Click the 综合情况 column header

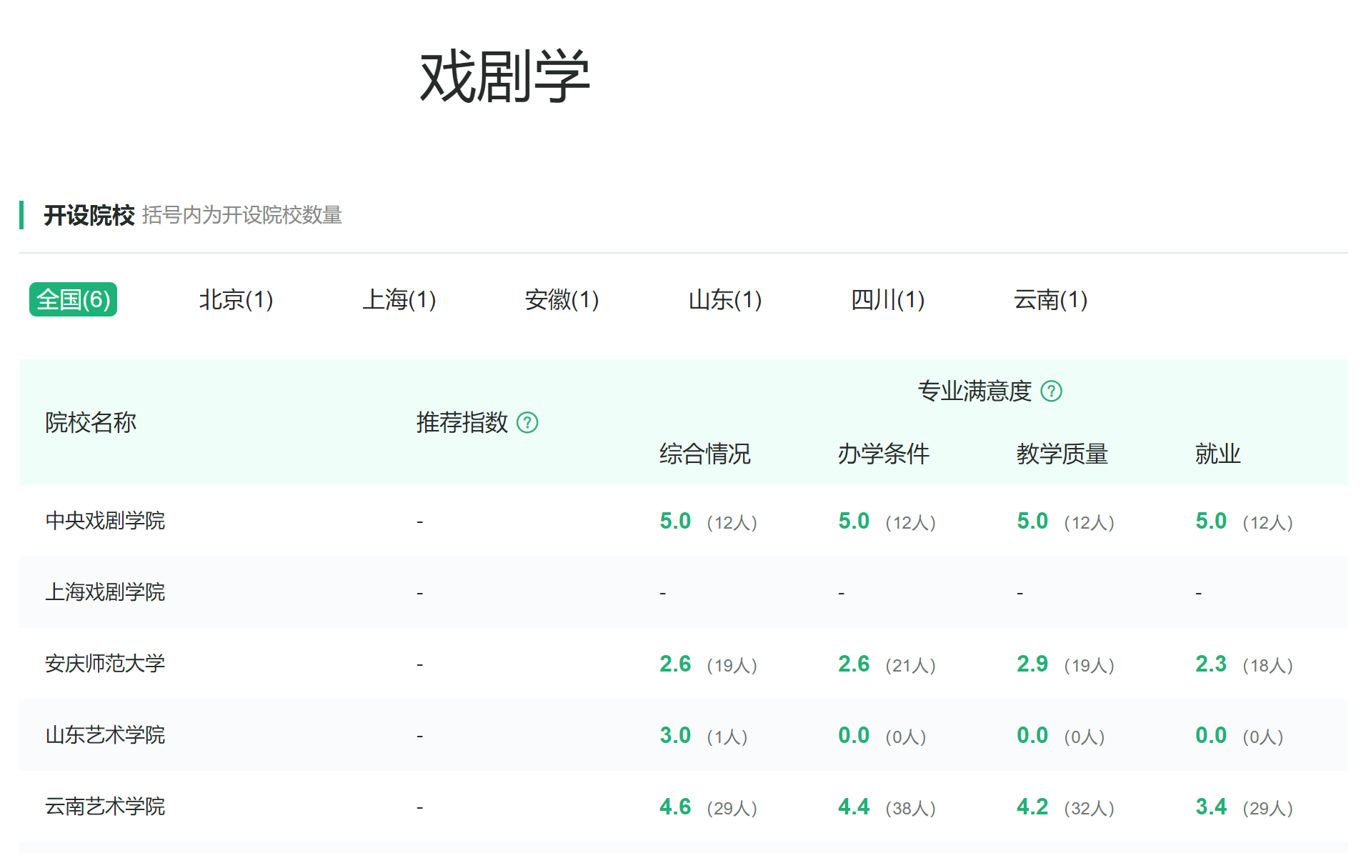point(704,454)
